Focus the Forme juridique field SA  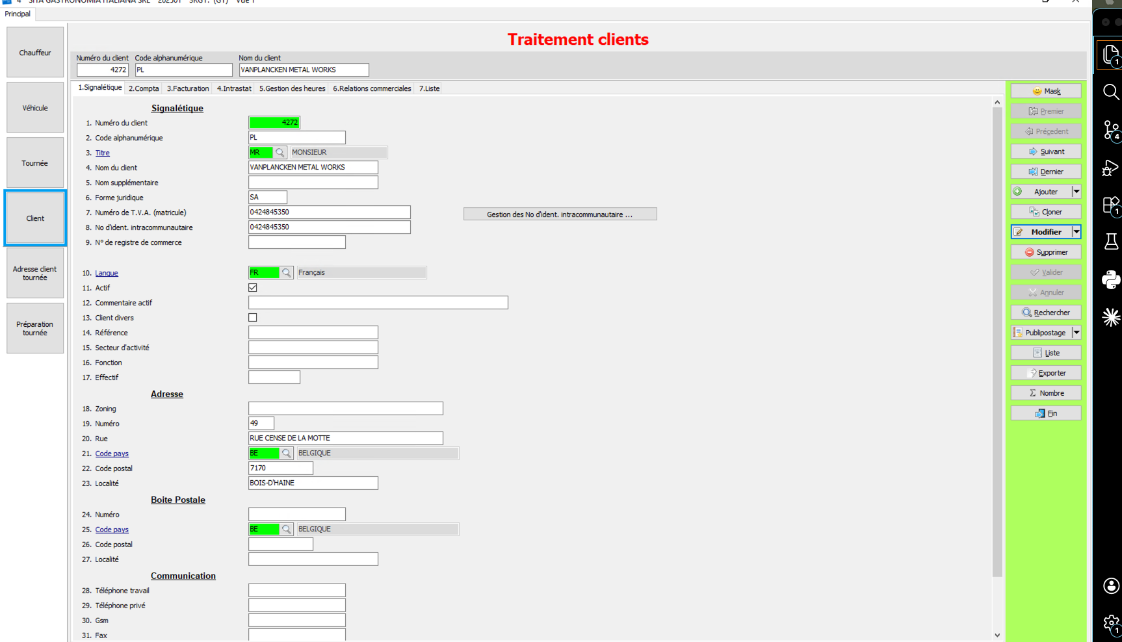(x=268, y=198)
